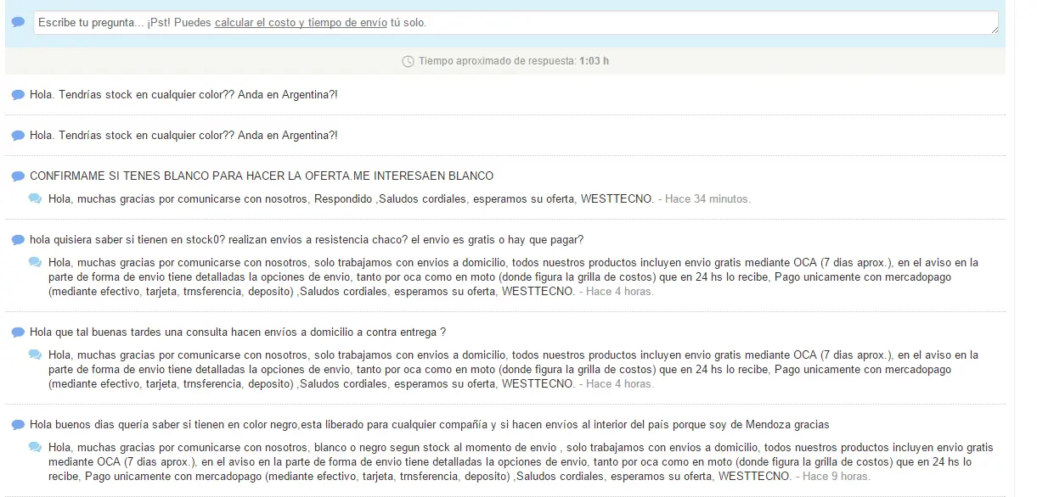
Task: Click the bubble icon on the Mendoza question
Action: point(16,424)
